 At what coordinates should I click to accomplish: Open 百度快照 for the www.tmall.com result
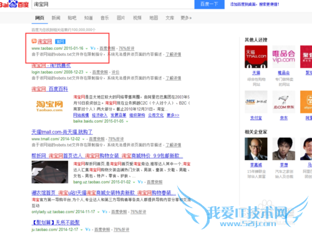coord(97,139)
